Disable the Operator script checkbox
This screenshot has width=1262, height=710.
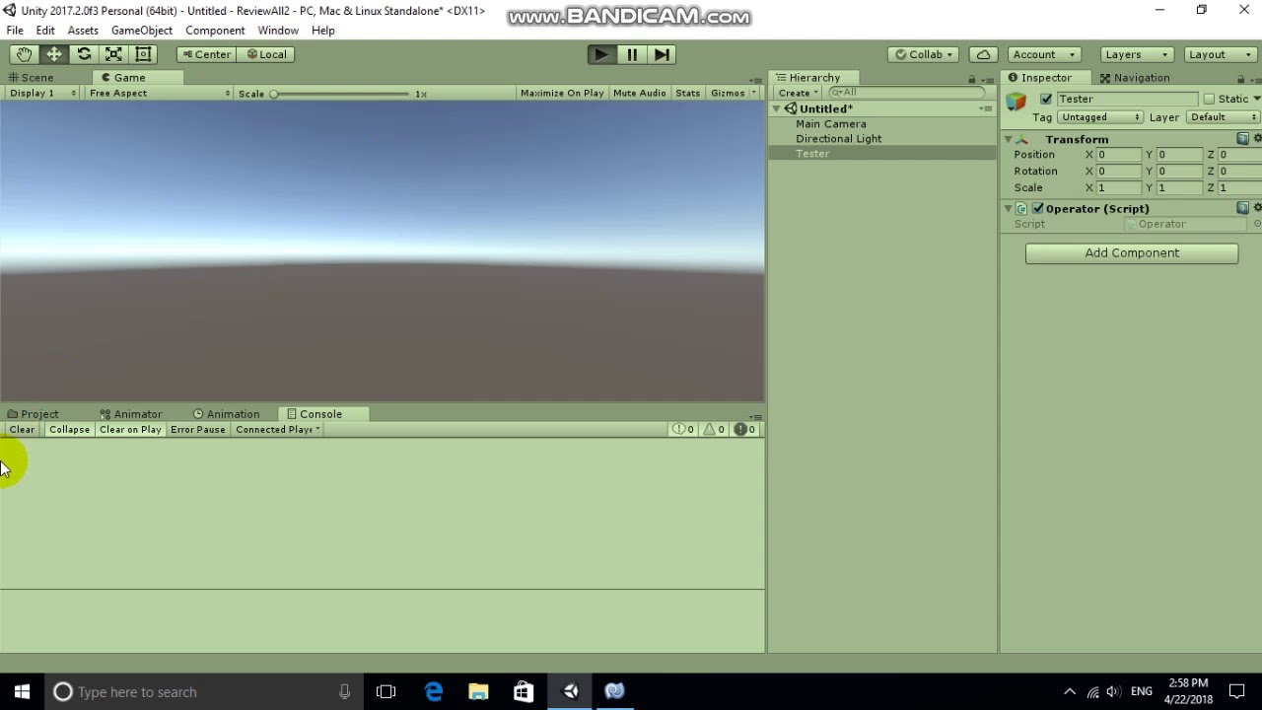[1037, 208]
